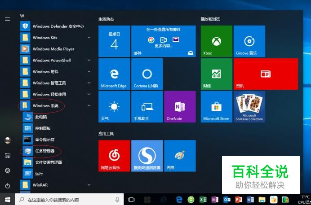Open OneNote from the taskbar
Viewport: 311px width, 205px height.
tap(215, 200)
